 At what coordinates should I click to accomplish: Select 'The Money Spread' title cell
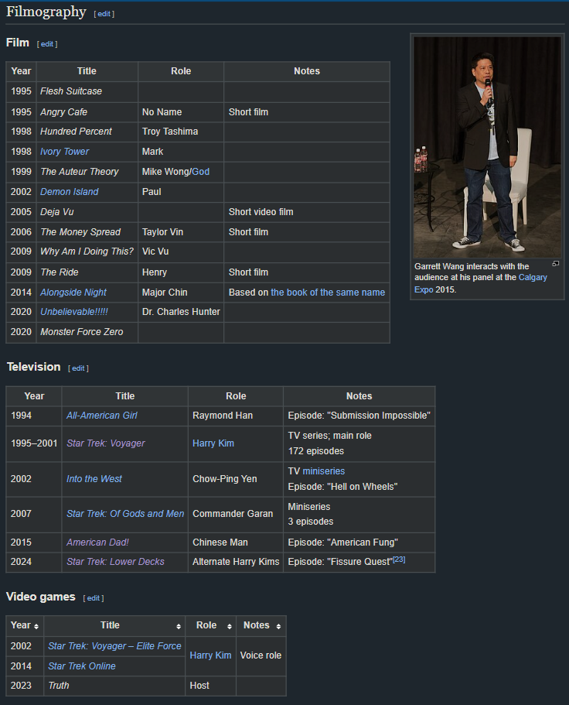point(87,232)
